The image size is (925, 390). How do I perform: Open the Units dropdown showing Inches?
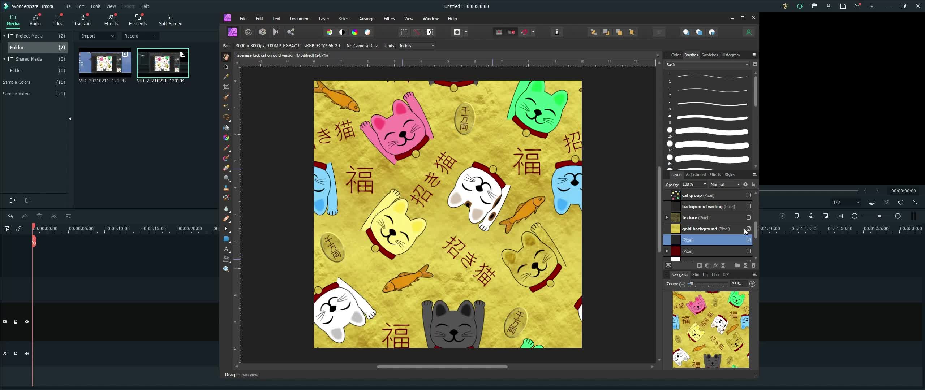(x=416, y=46)
